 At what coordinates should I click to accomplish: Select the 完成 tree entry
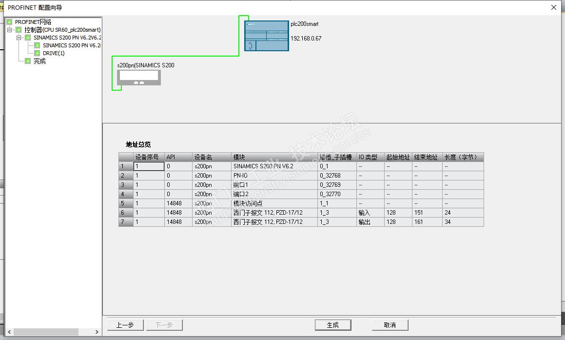[x=39, y=61]
